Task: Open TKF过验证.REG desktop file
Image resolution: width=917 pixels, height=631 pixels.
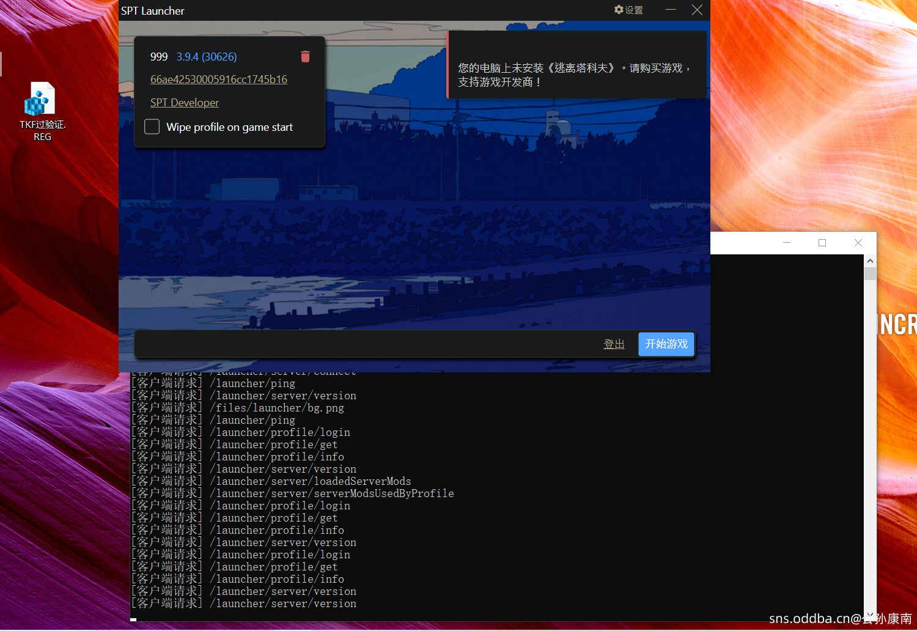Action: [42, 112]
